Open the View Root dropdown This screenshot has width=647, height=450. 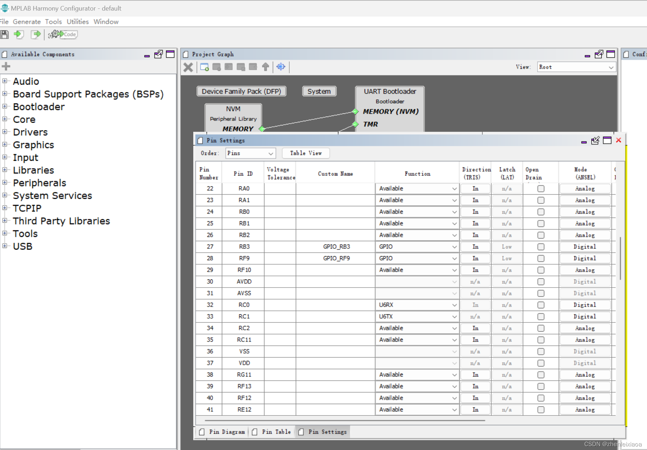coord(576,67)
